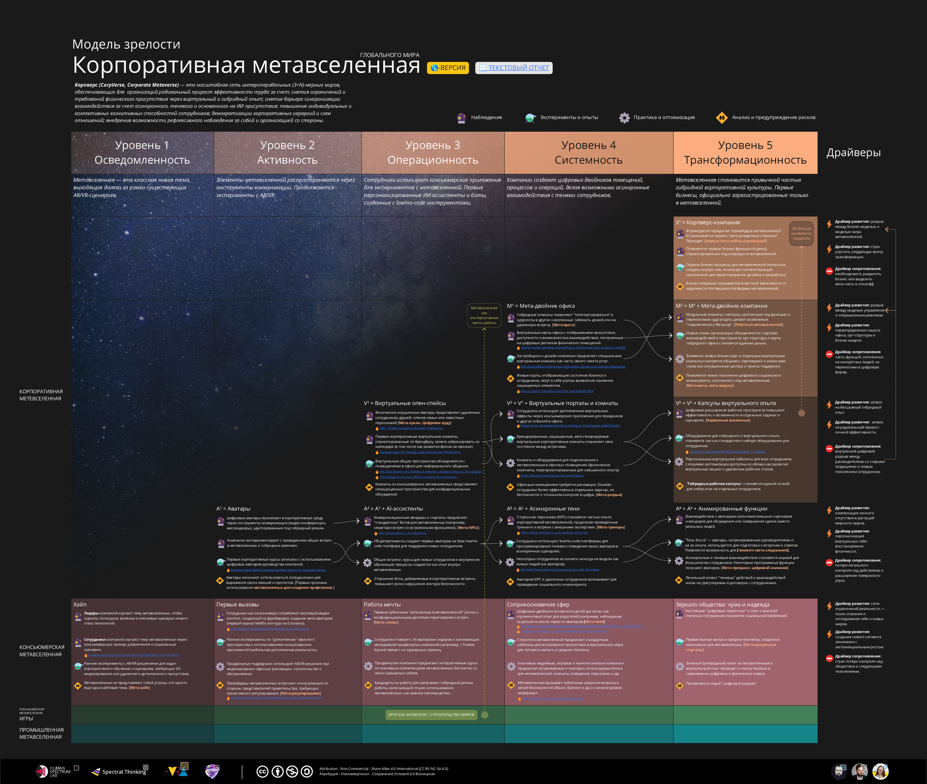The image size is (927, 784).
Task: Open the Pokémon Go Niantic Peridot link
Action: pyautogui.click(x=570, y=426)
